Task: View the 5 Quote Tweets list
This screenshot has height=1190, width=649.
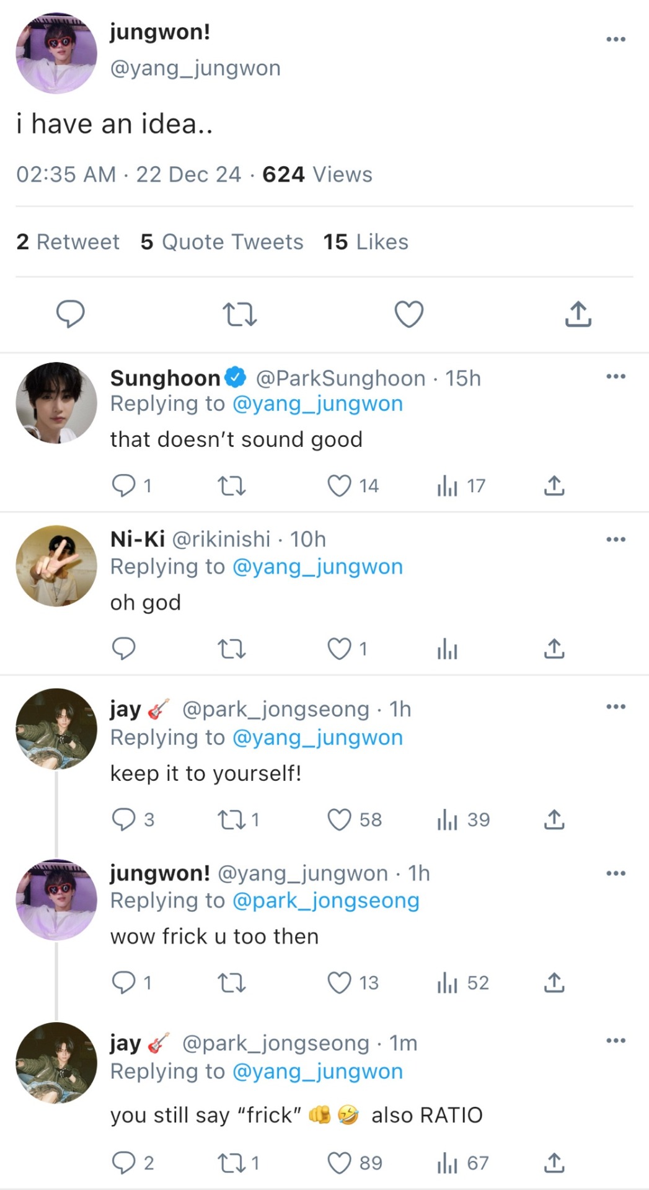Action: click(x=222, y=242)
